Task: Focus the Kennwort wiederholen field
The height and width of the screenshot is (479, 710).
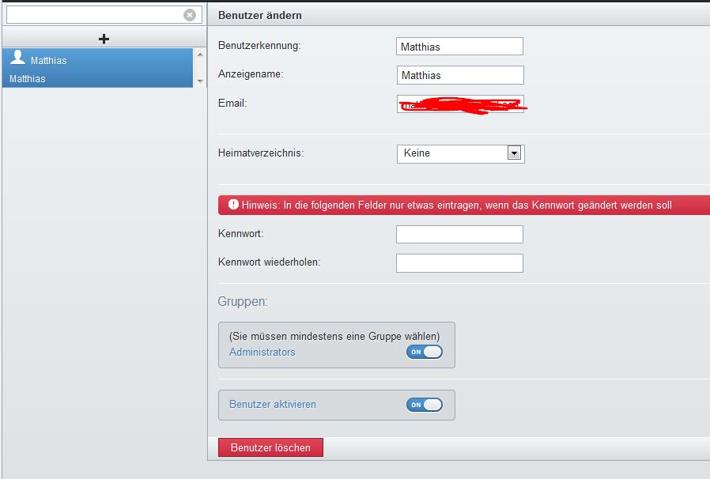Action: point(459,263)
